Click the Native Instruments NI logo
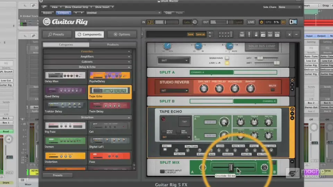The width and height of the screenshot is (333, 187). 293,22
